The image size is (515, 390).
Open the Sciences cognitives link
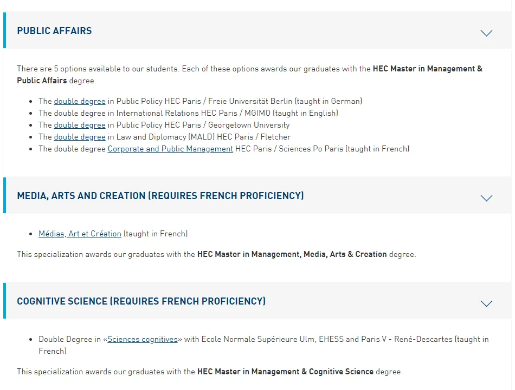[143, 339]
